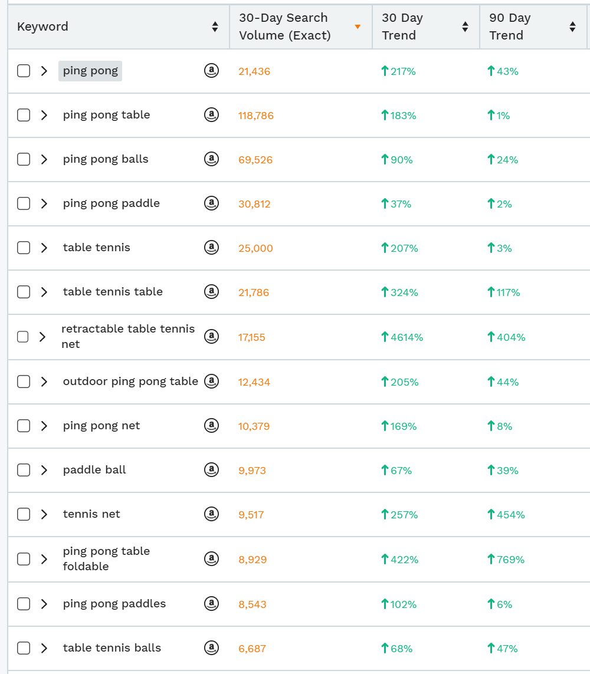Sort by 30 Day Trend column

pos(465,27)
